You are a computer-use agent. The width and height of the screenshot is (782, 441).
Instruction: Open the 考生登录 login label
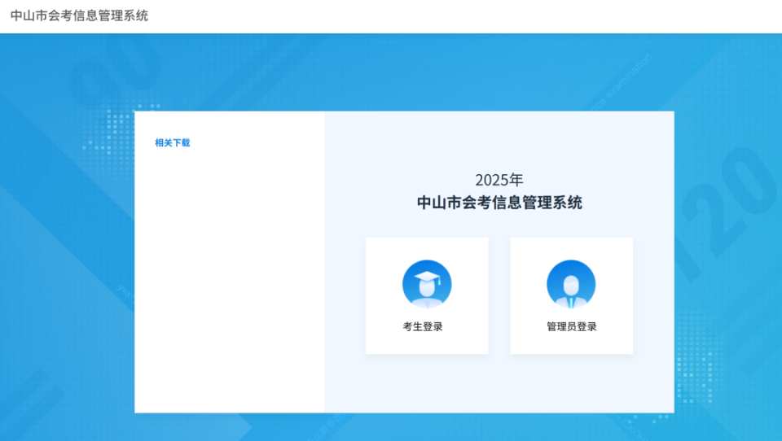pos(423,326)
